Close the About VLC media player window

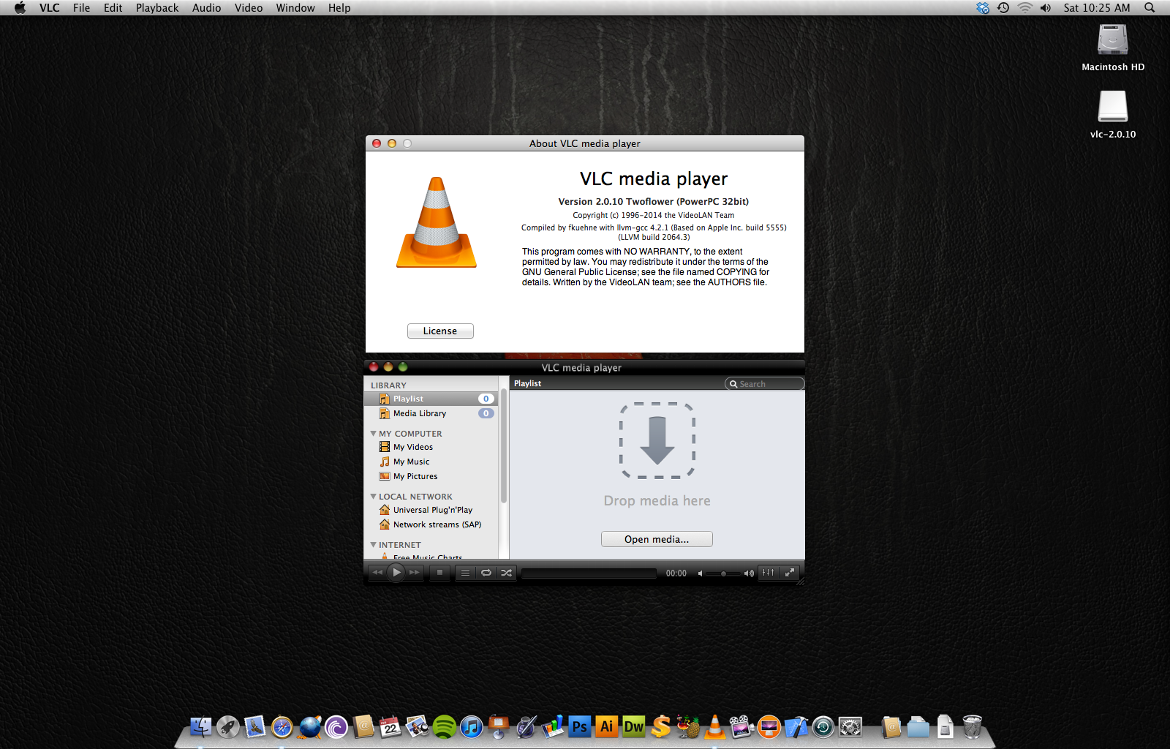coord(377,143)
